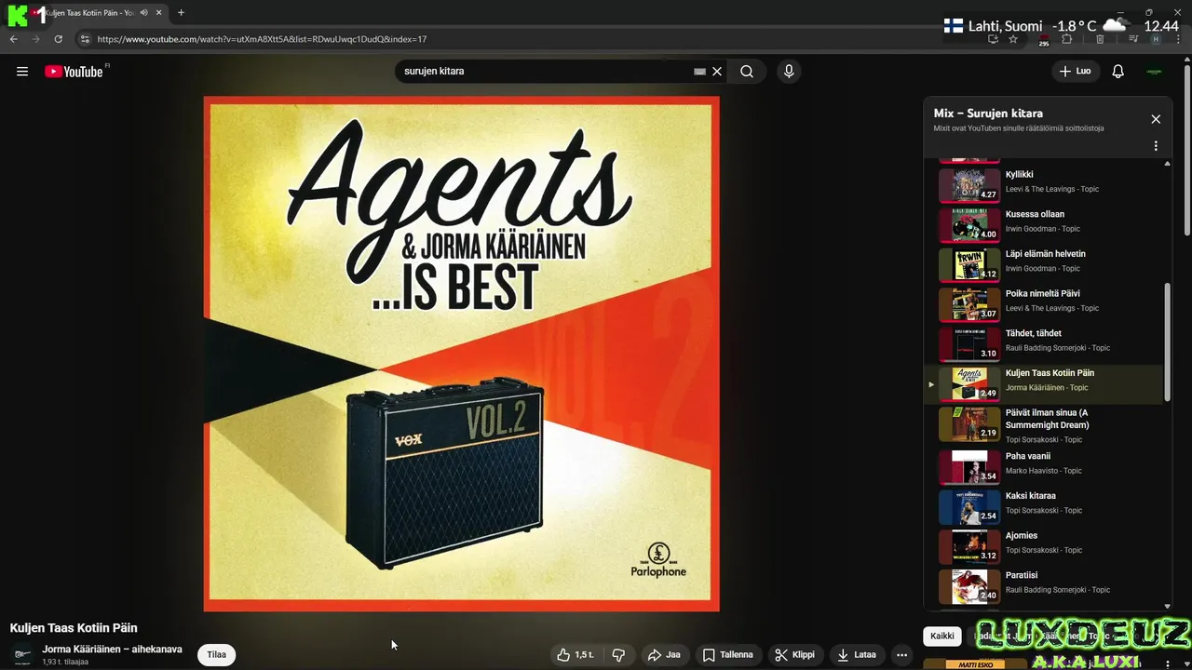Open site information icon in address bar
The image size is (1192, 670).
(85, 39)
